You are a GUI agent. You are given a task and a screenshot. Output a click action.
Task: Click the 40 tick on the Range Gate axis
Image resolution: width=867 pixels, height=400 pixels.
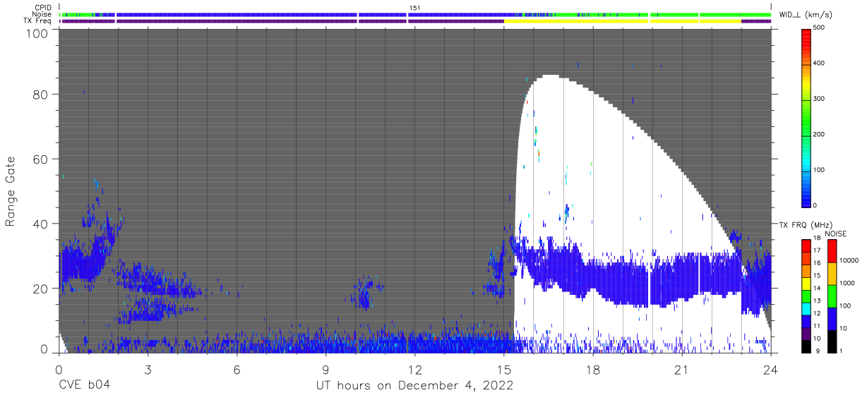[40, 224]
